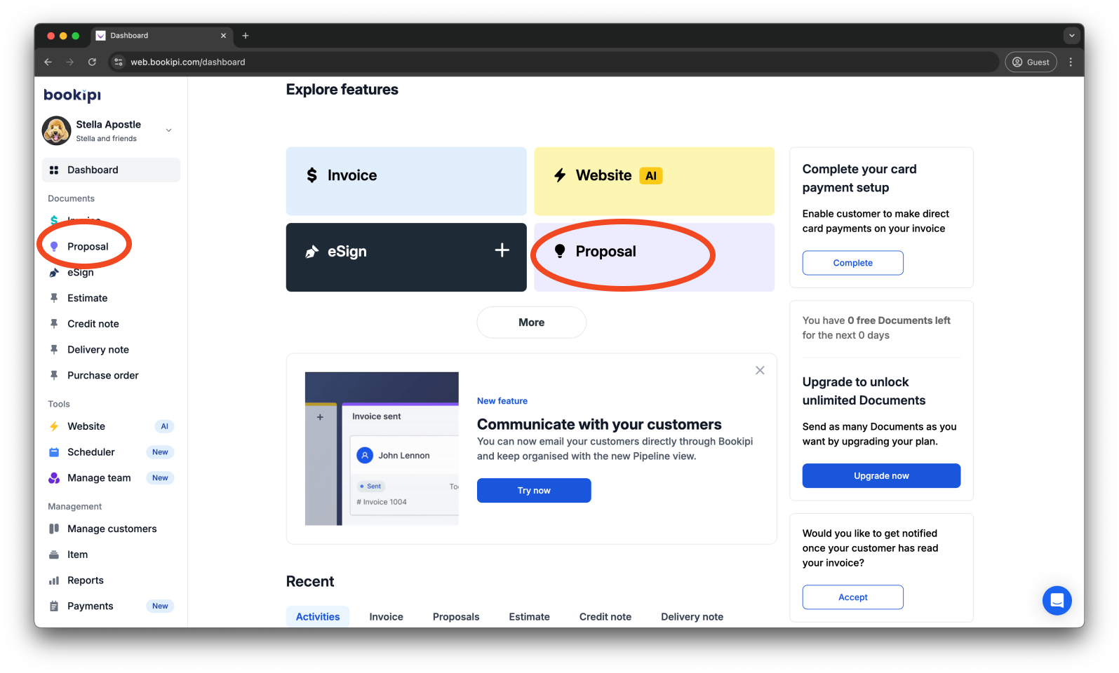The image size is (1119, 673).
Task: Click the Scheduler calendar icon
Action: pos(54,452)
